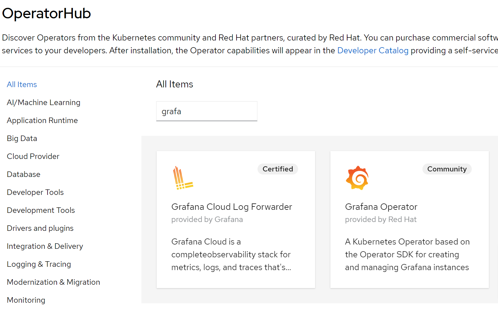The height and width of the screenshot is (310, 498).
Task: Click the Community badge on Grafana Operator
Action: [447, 169]
